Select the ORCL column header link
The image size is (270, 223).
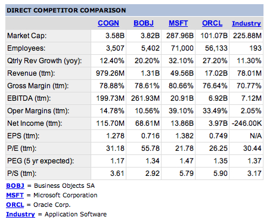tap(212, 23)
